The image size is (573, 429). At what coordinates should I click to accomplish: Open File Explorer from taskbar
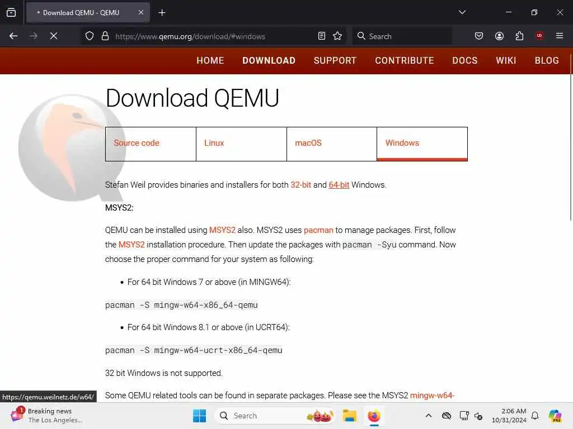tap(349, 416)
